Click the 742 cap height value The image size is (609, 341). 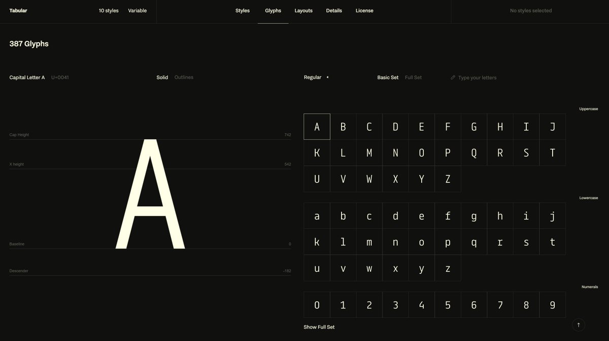[x=288, y=135]
